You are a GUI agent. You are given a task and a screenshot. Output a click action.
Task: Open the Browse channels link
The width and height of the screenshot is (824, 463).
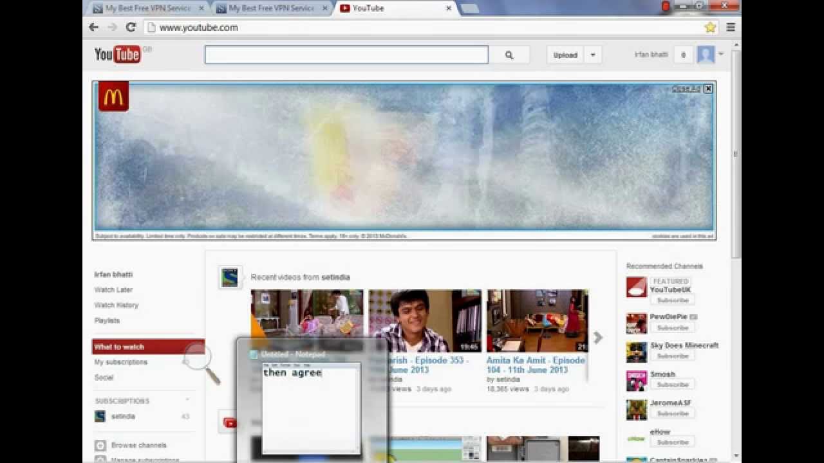pos(138,445)
